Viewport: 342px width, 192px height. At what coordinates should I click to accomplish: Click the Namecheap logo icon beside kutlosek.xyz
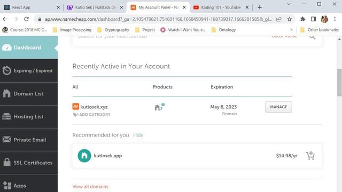click(76, 107)
